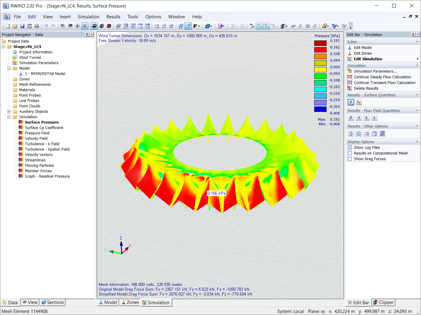
Task: Show flow field pressure p icon
Action: tap(351, 118)
